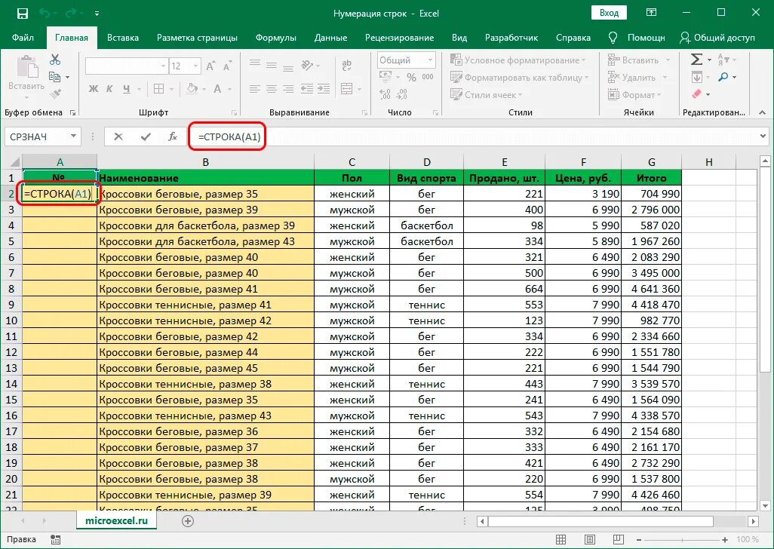Expand the formula bar chevron
774x549 pixels.
pyautogui.click(x=763, y=136)
